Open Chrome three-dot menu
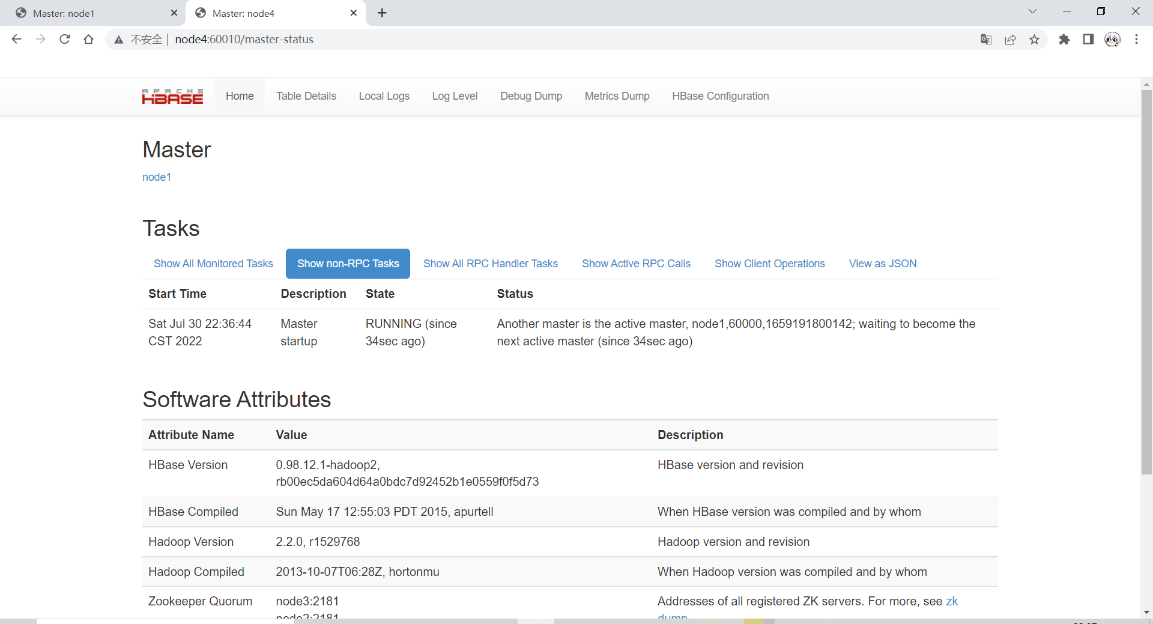Image resolution: width=1153 pixels, height=624 pixels. click(1136, 40)
